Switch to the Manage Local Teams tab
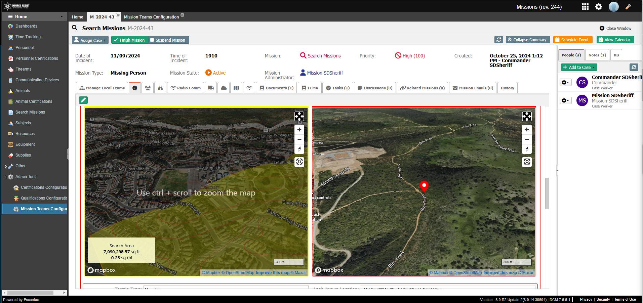643x303 pixels. point(102,88)
